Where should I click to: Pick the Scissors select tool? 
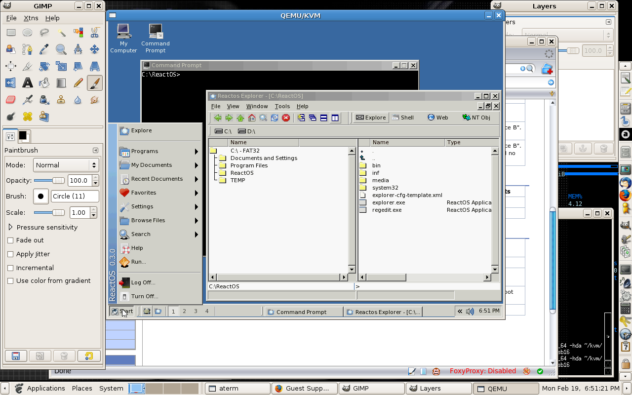pyautogui.click(x=94, y=33)
